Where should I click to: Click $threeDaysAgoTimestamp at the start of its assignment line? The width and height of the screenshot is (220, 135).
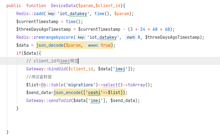[44, 29]
